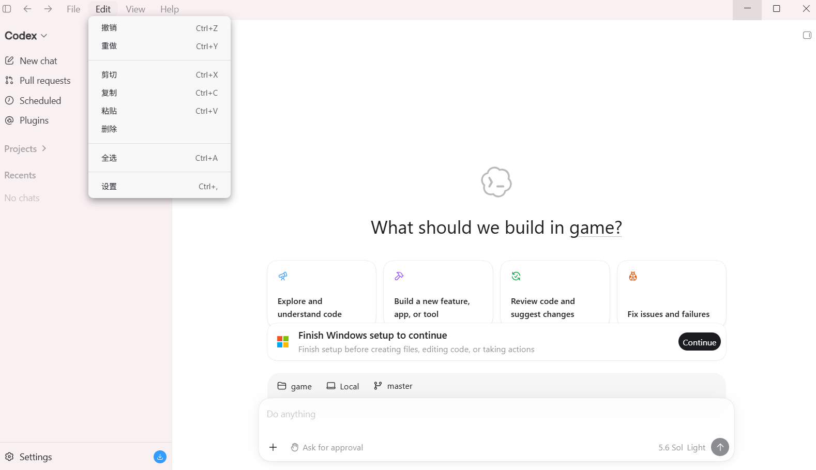
Task: Choose 重做 (Ctrl+Y) in the Edit menu
Action: coord(159,46)
